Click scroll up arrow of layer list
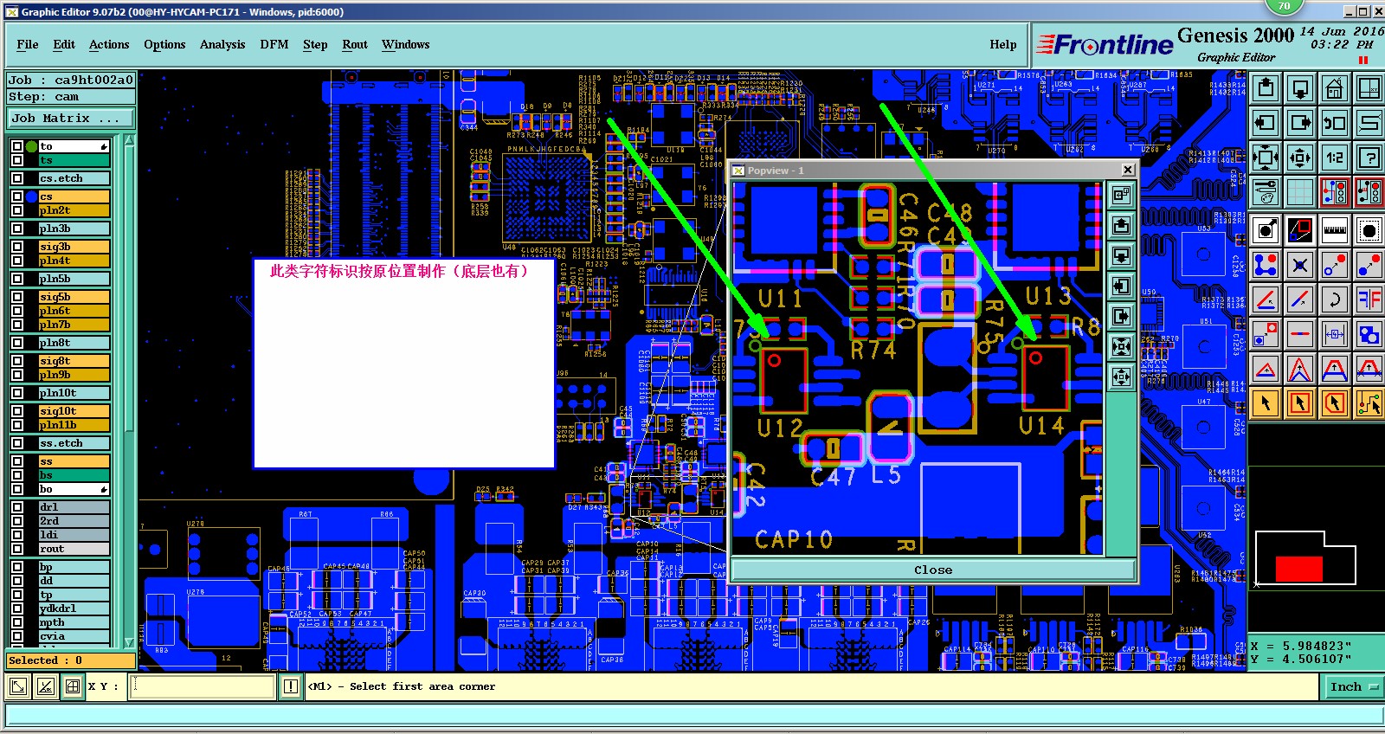 pyautogui.click(x=130, y=140)
